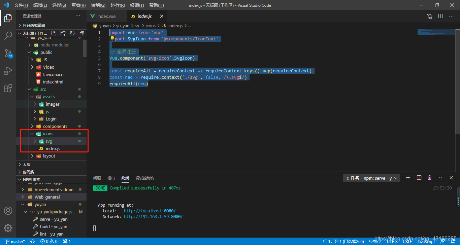Open the 文件(F) menu
Screen dimensions: 460x245
(21, 5)
